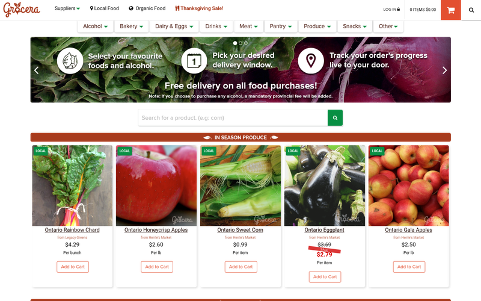
Task: Go to previous banner slide arrow
Action: click(x=37, y=70)
